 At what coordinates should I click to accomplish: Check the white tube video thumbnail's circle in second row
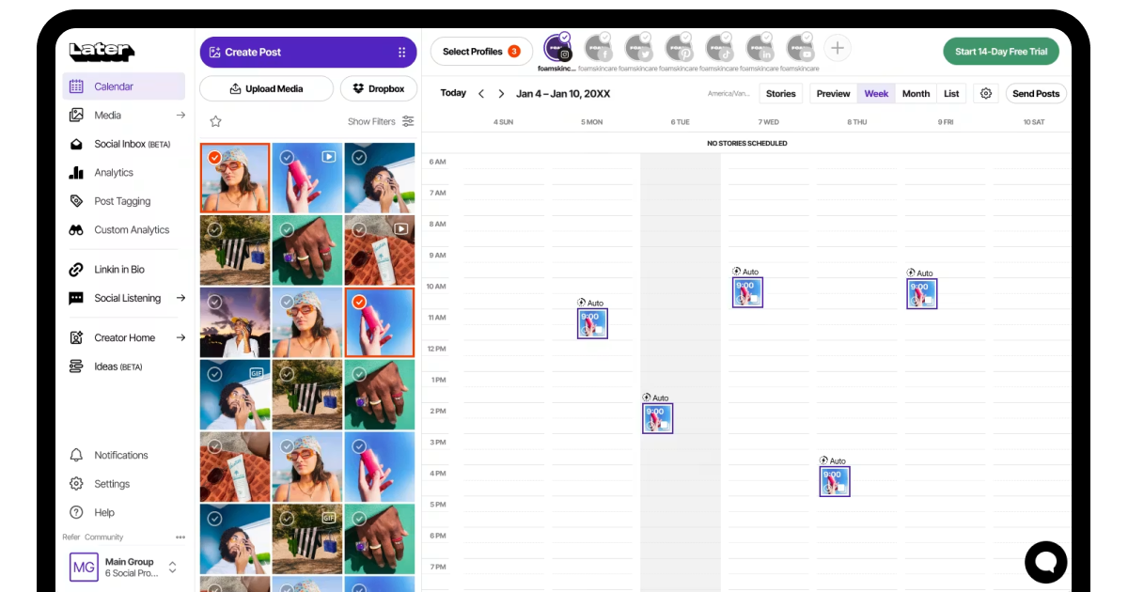(359, 229)
